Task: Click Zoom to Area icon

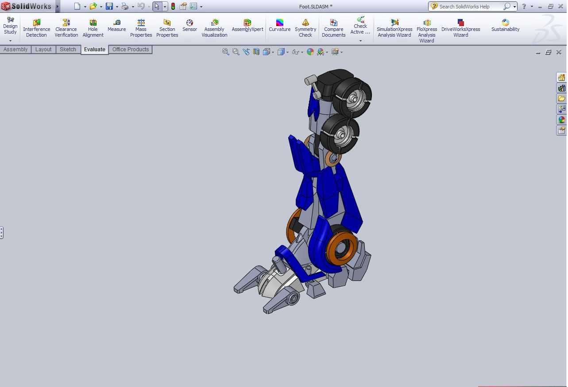Action: (236, 52)
